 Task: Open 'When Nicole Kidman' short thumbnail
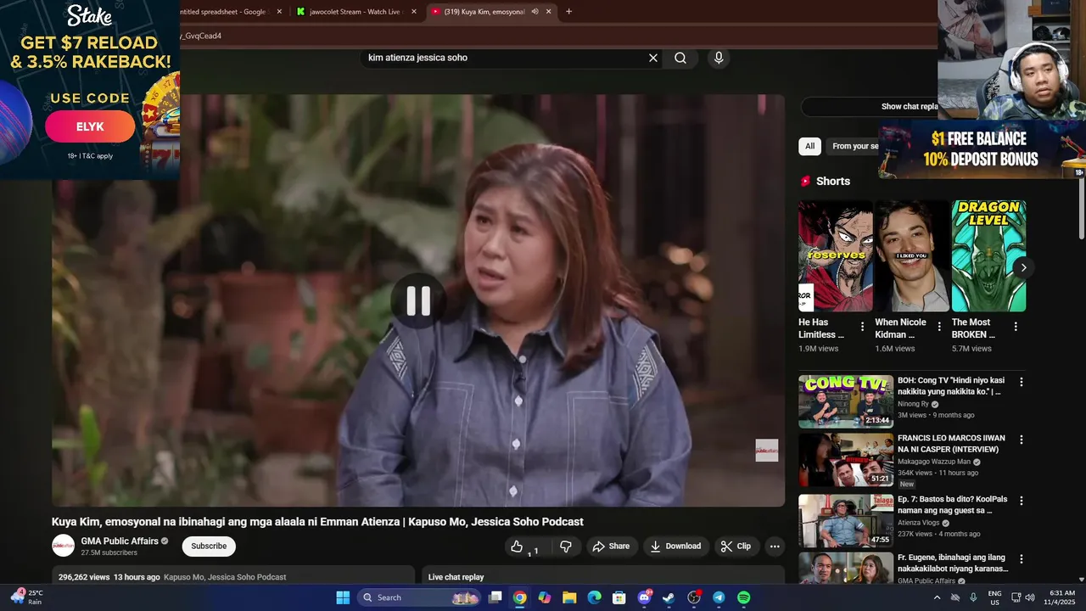click(912, 256)
